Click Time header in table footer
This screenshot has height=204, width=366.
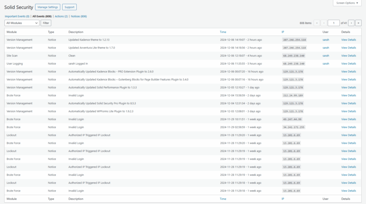pyautogui.click(x=223, y=199)
